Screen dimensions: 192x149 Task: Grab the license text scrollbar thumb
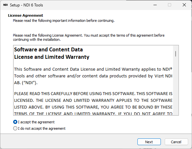[176, 54]
